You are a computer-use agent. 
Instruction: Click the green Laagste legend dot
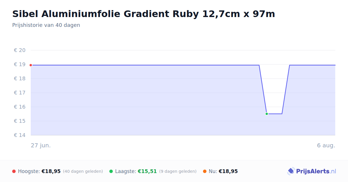coord(111,171)
